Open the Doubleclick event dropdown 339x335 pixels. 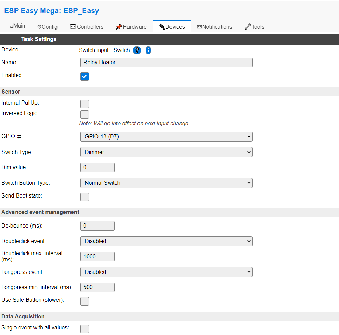tap(166, 241)
